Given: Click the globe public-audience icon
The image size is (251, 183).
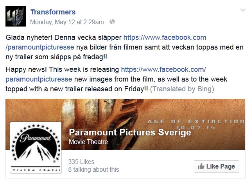Looking at the screenshot, I should point(112,22).
